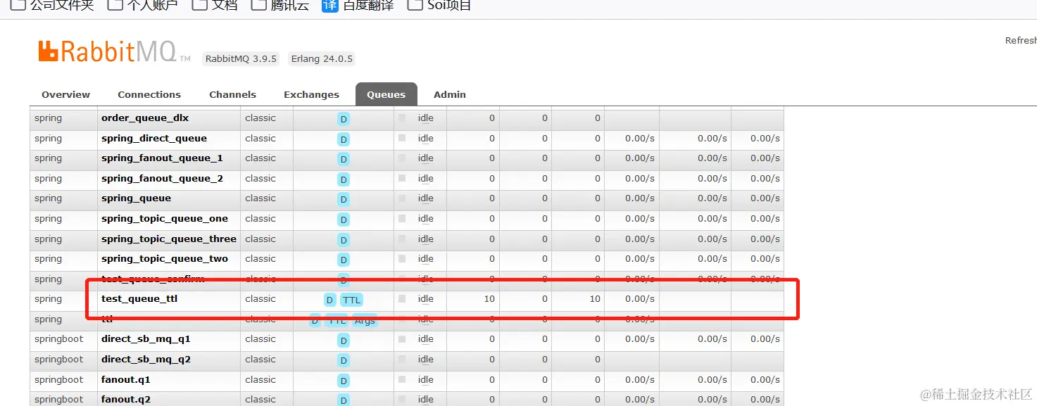Open queue direct_sb_mq_q2
The width and height of the screenshot is (1037, 406).
tap(146, 359)
